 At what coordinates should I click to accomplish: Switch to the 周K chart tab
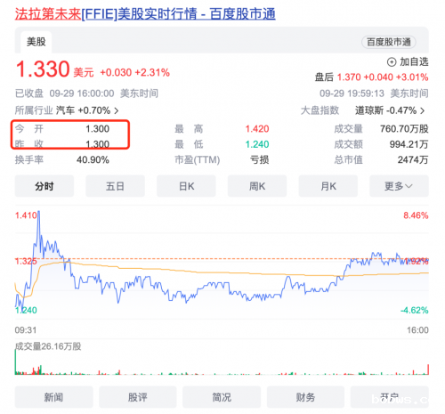point(257,186)
